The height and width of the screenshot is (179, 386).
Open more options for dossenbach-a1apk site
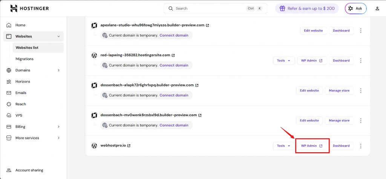[x=361, y=90]
